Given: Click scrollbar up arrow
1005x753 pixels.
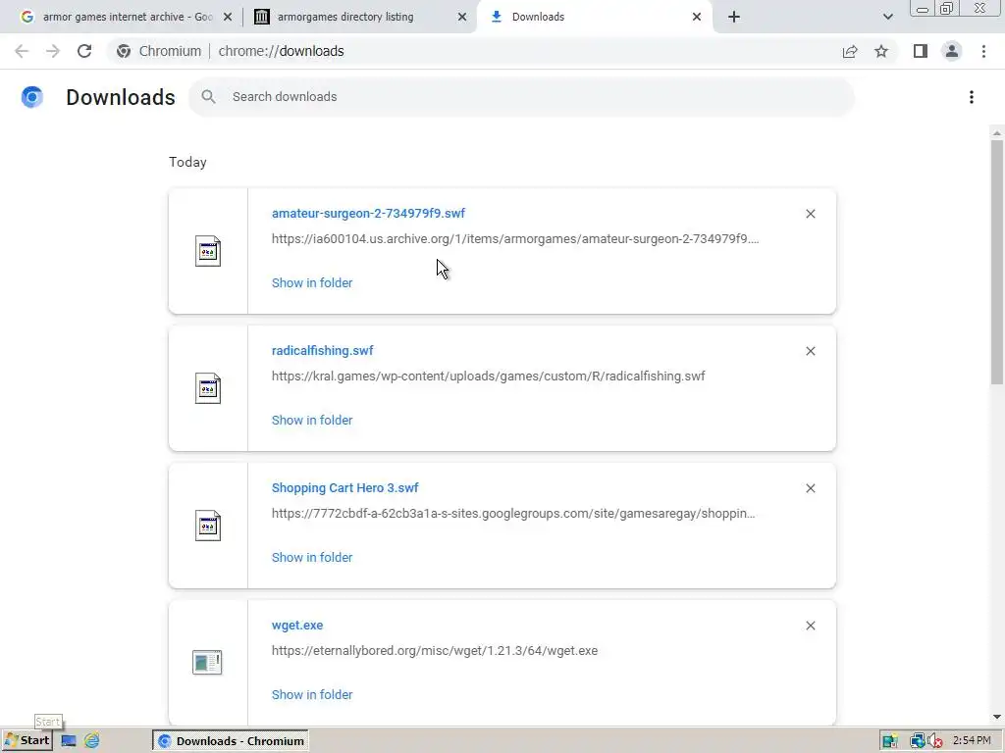Looking at the screenshot, I should 997,133.
